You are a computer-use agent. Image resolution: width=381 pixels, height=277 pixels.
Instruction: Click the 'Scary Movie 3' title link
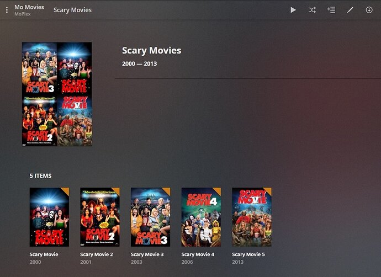click(x=147, y=254)
